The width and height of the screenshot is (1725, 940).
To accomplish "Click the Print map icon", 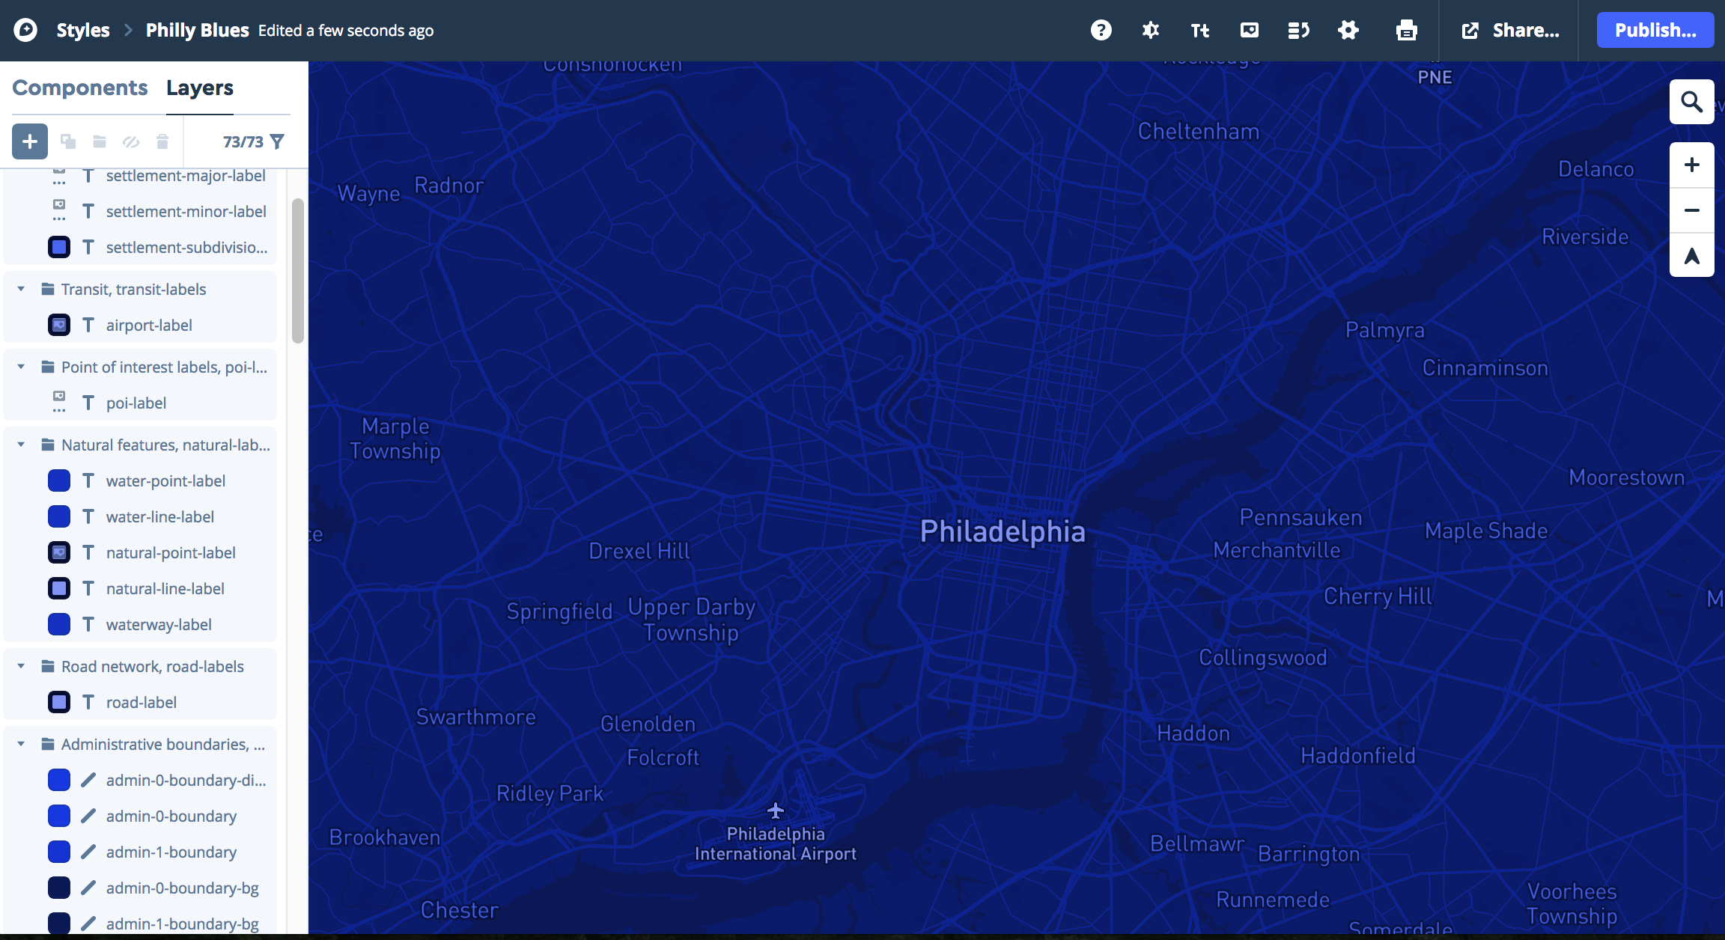I will (1406, 31).
